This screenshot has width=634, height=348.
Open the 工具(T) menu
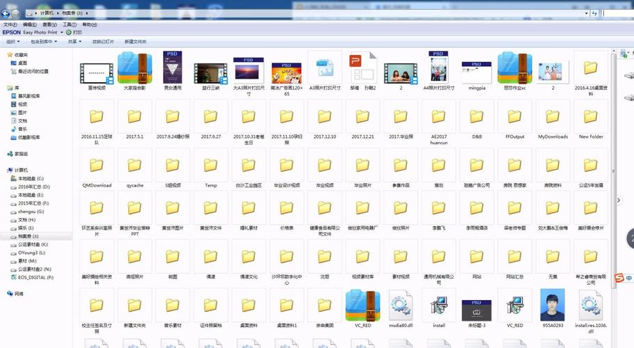70,24
